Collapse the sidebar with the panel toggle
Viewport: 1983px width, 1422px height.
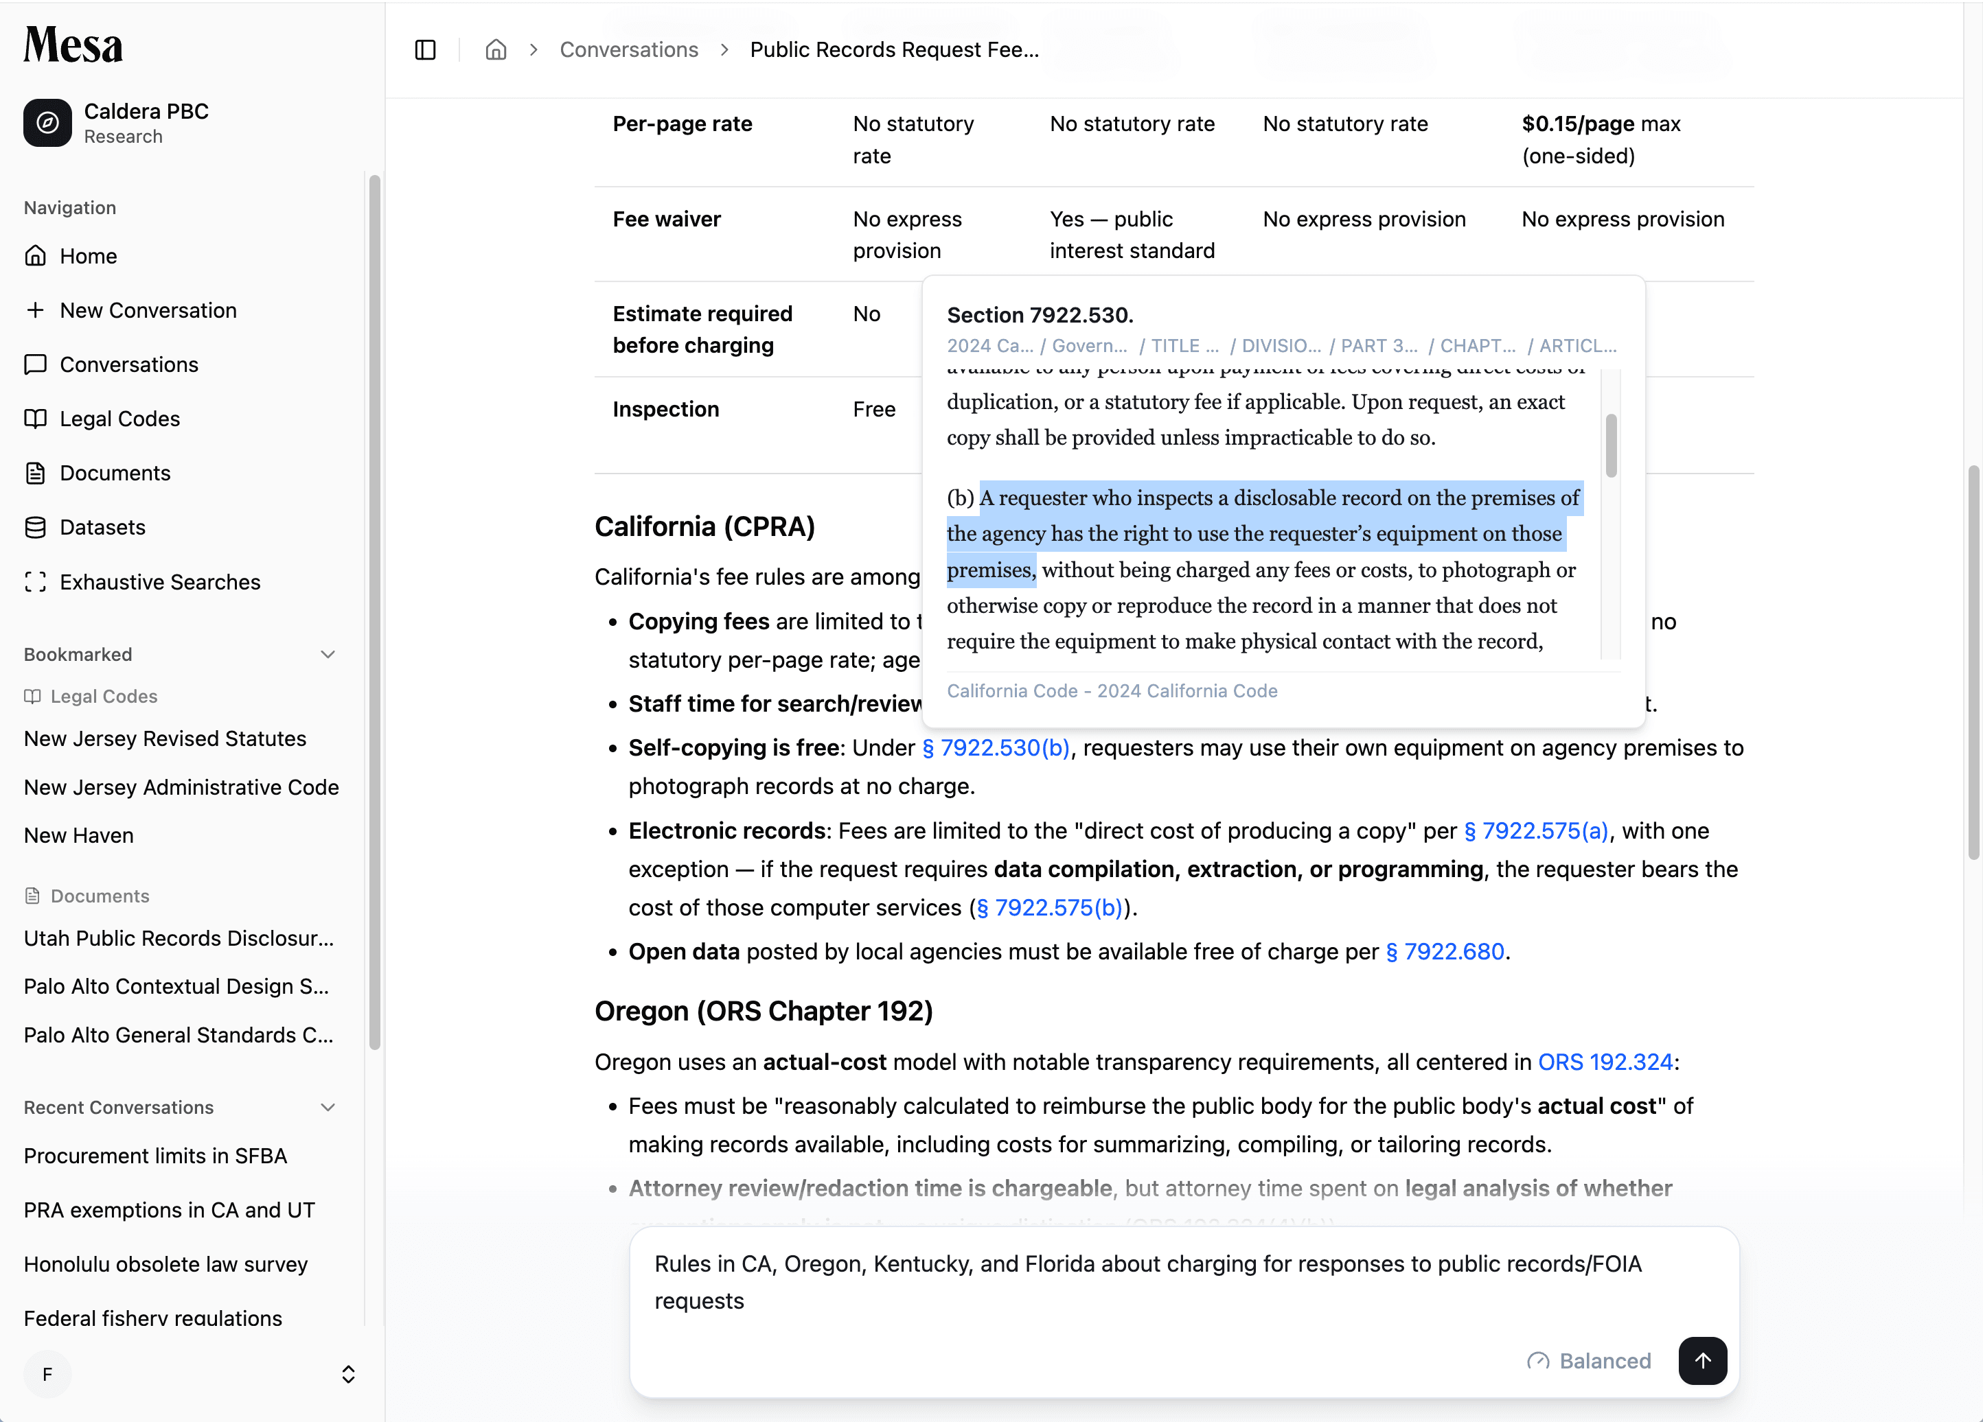point(425,50)
